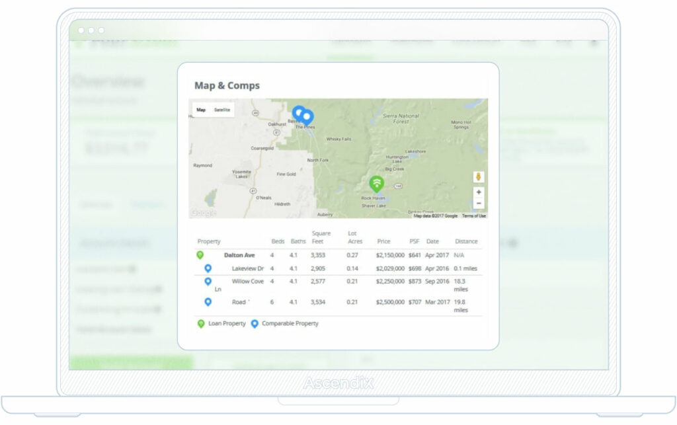Click the Mar 2017 date cell
Screen dimensions: 677x425
[438, 302]
